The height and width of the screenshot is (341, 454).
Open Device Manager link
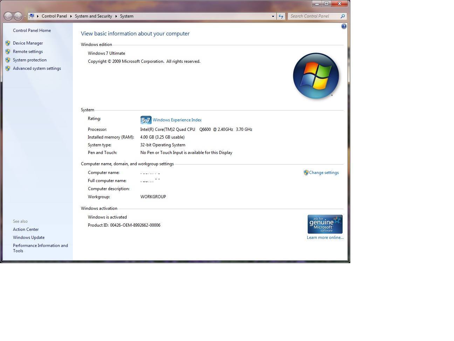coord(28,43)
